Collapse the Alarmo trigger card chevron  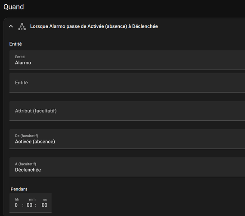11,26
